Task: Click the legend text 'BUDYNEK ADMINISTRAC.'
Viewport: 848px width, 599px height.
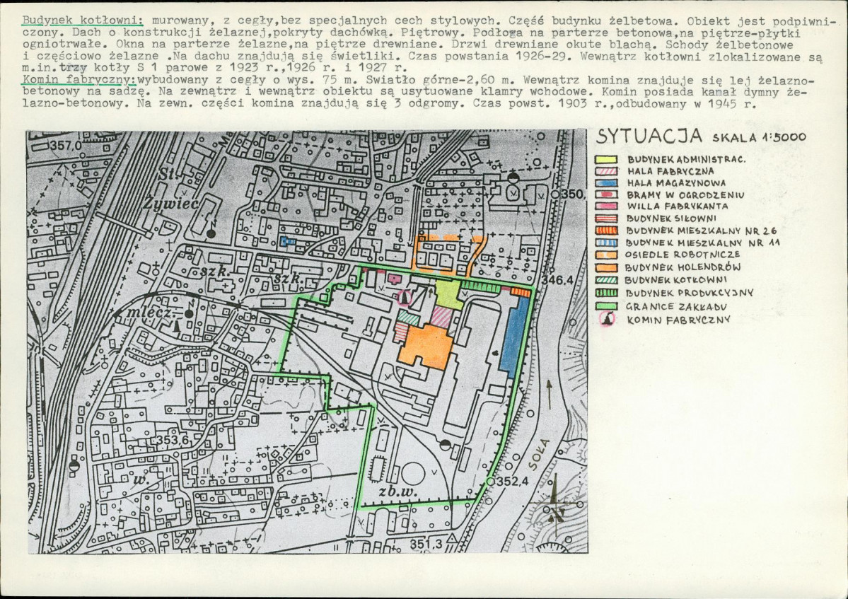Action: [x=686, y=160]
